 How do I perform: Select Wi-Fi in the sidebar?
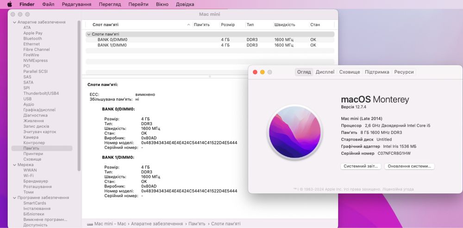point(28,175)
